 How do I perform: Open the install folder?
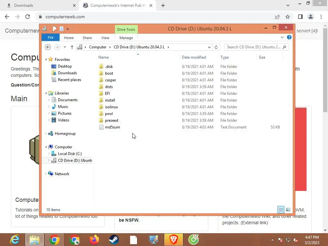coord(110,100)
